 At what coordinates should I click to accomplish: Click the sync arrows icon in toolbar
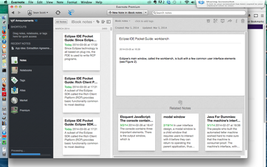point(58,12)
